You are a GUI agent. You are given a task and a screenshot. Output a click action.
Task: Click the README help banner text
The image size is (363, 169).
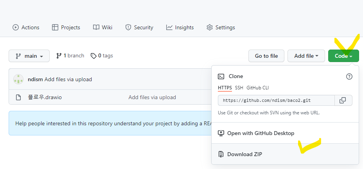pos(113,123)
